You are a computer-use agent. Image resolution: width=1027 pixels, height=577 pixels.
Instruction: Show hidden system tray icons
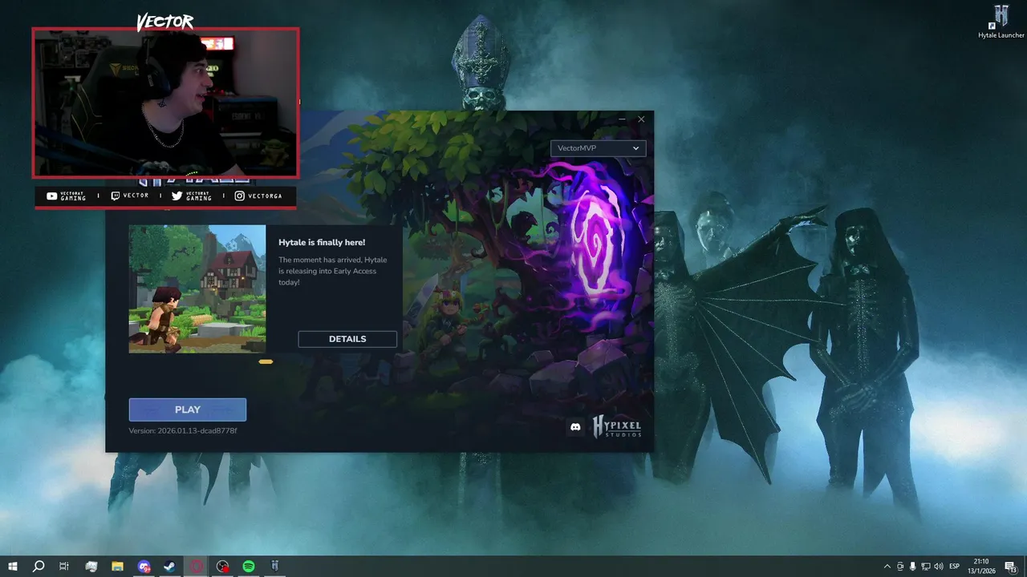(x=887, y=567)
